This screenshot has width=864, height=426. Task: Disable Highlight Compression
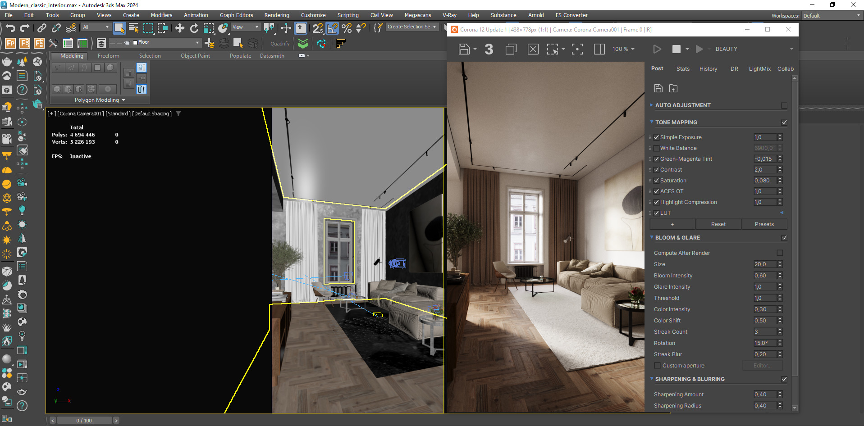656,202
